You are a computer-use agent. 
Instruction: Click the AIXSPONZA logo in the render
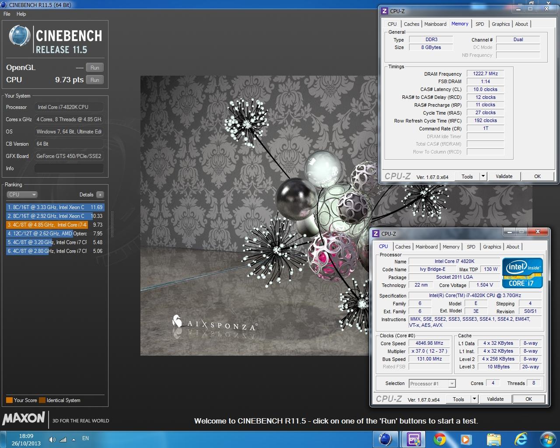click(215, 324)
